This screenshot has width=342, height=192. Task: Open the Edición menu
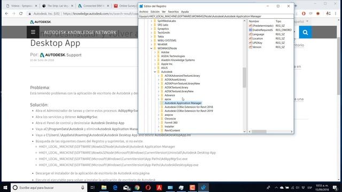click(x=155, y=12)
